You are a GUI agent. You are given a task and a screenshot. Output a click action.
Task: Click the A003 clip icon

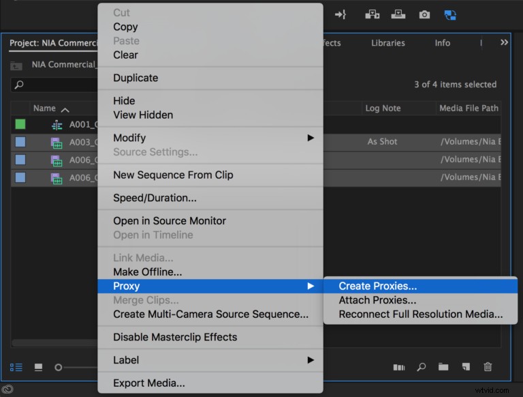click(x=57, y=143)
